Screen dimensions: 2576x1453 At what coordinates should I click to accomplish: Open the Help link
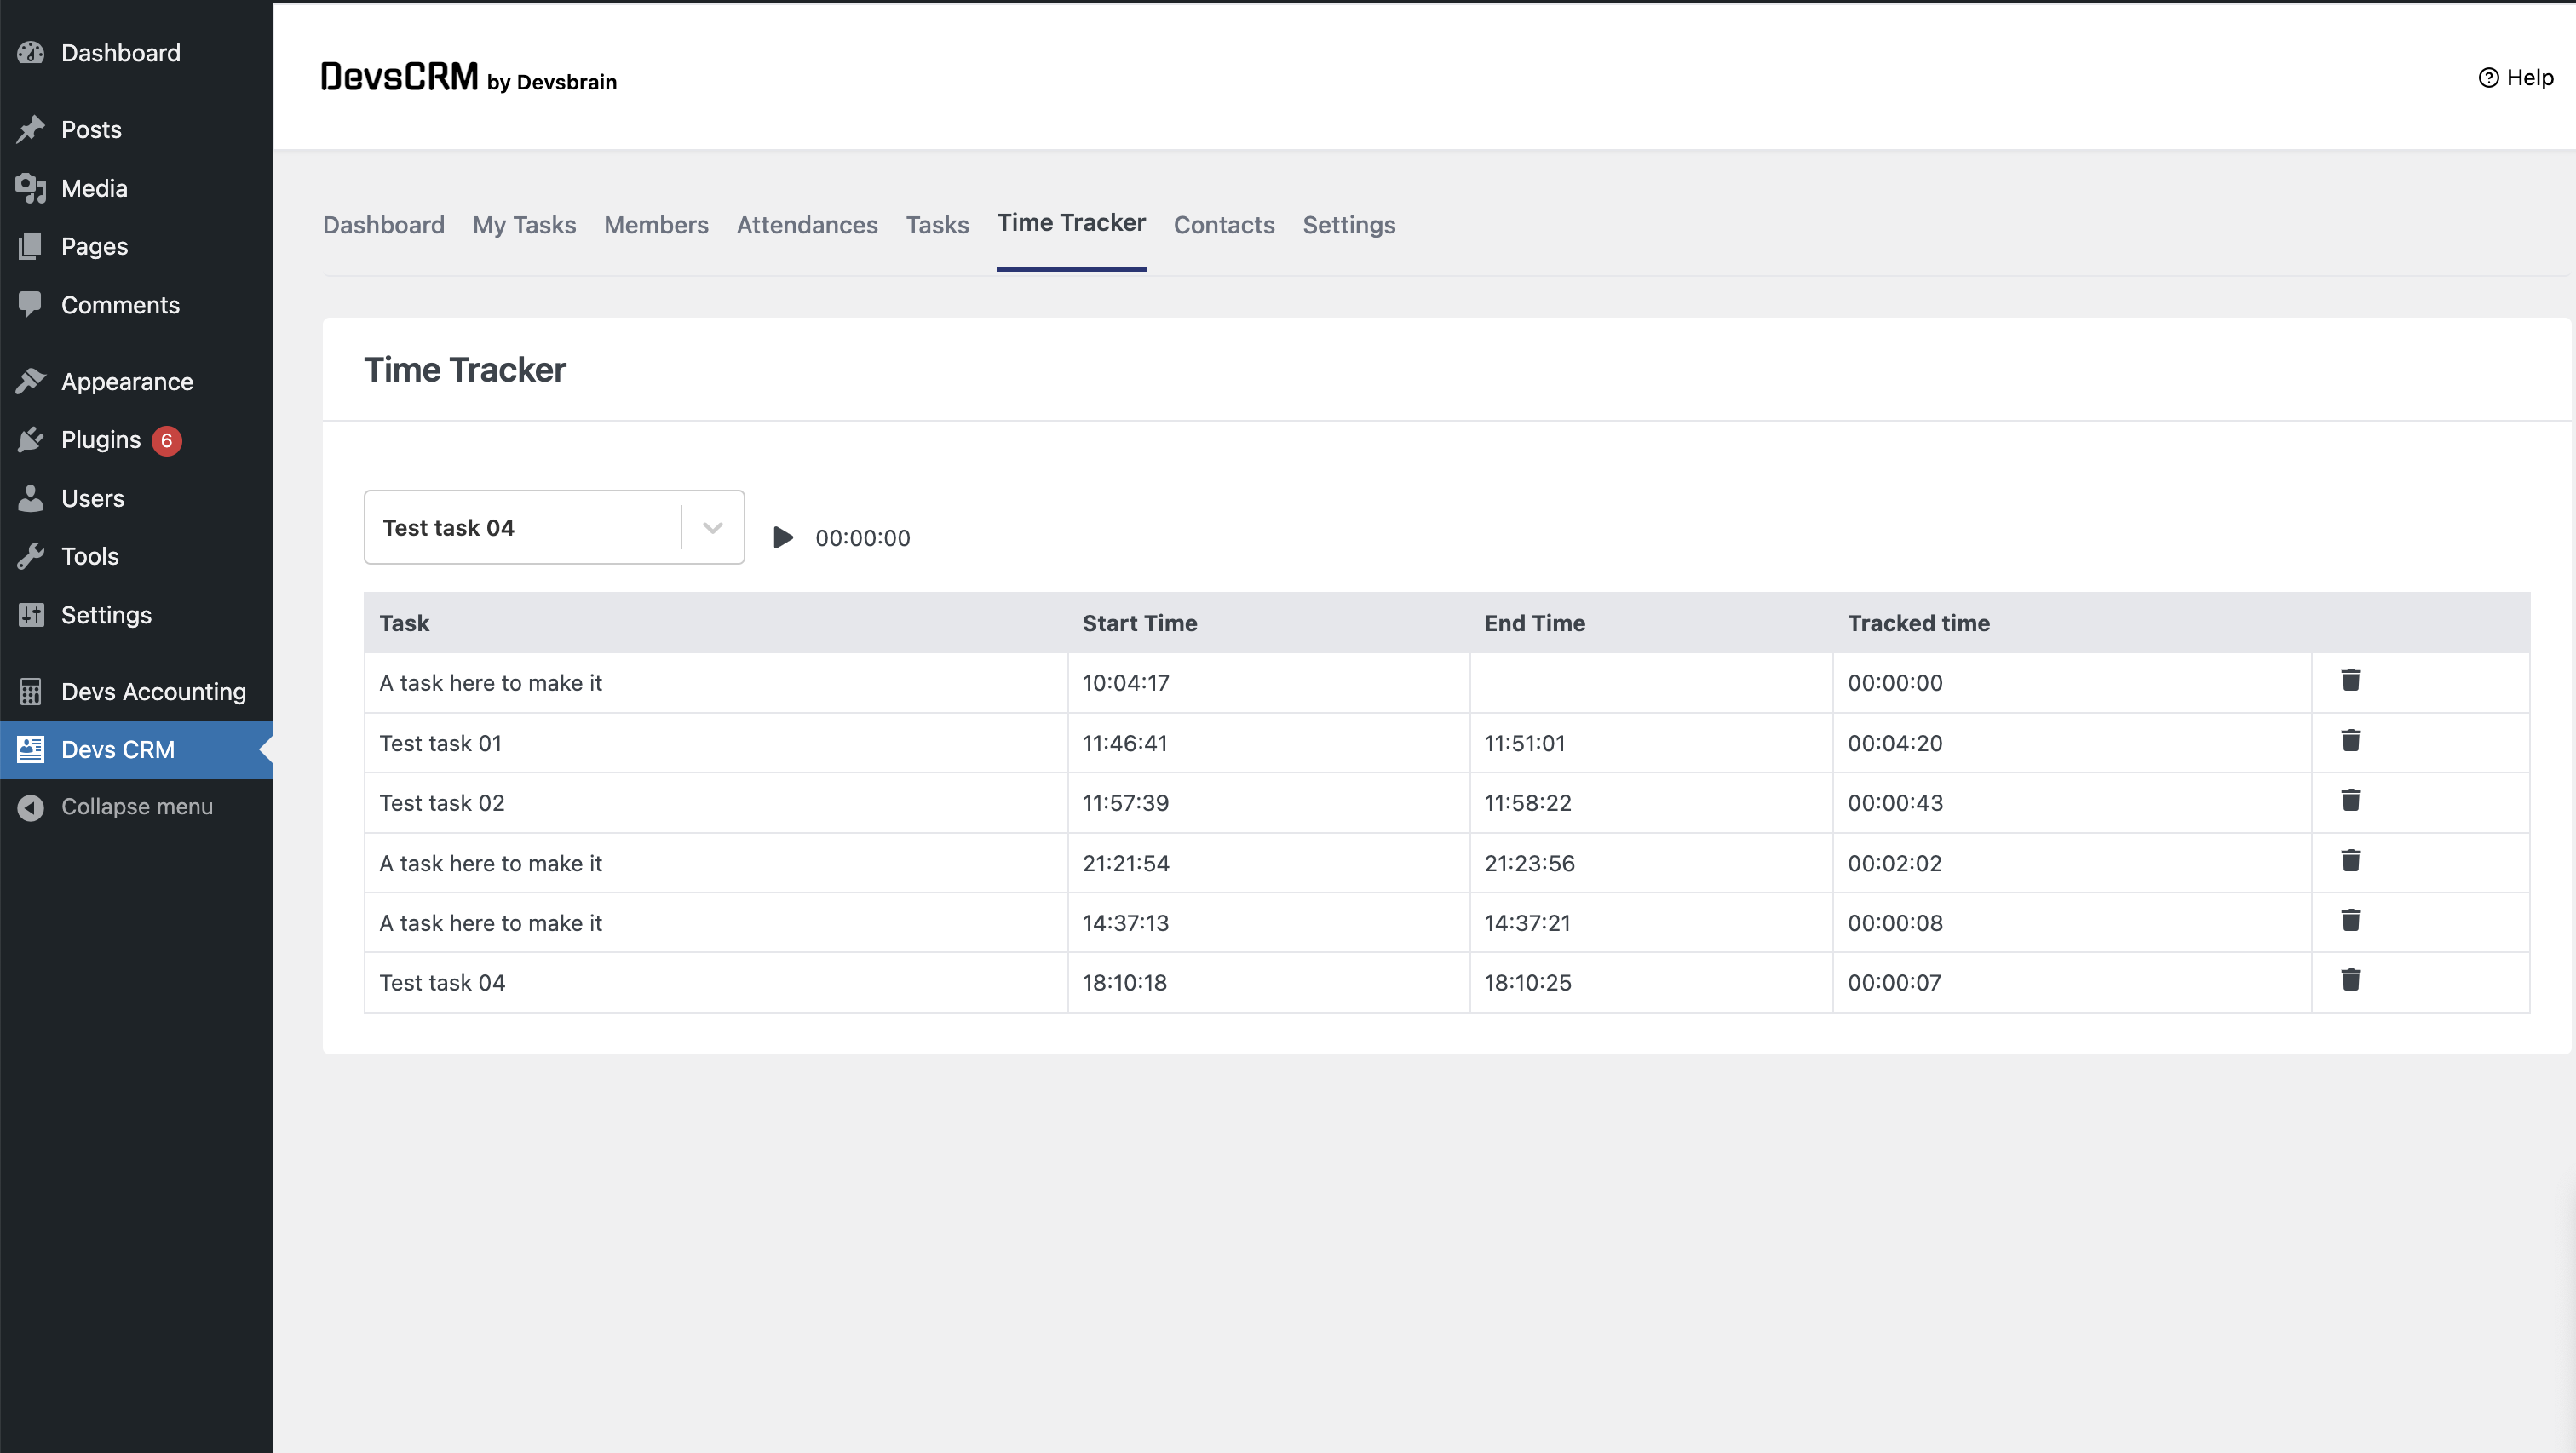point(2516,78)
